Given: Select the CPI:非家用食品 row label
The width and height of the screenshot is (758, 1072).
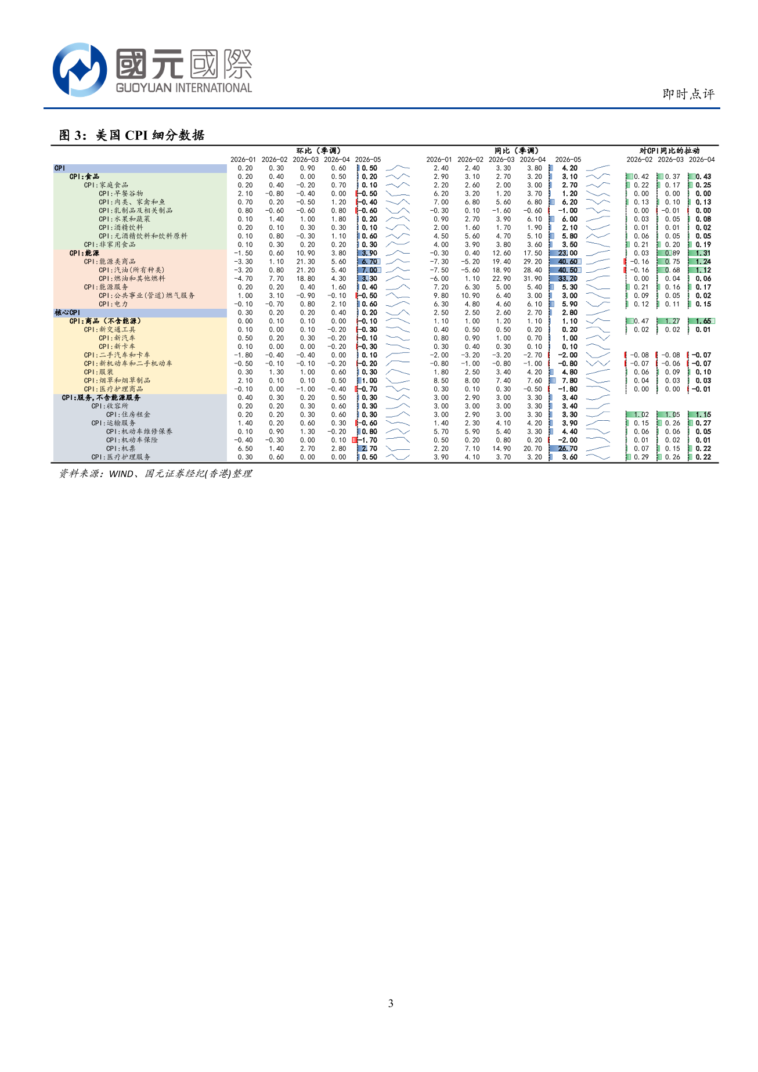Looking at the screenshot, I should [110, 245].
